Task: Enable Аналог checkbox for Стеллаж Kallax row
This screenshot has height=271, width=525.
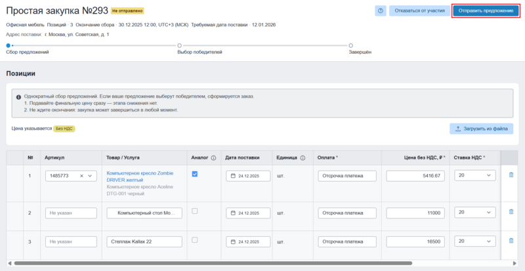Action: pyautogui.click(x=195, y=240)
